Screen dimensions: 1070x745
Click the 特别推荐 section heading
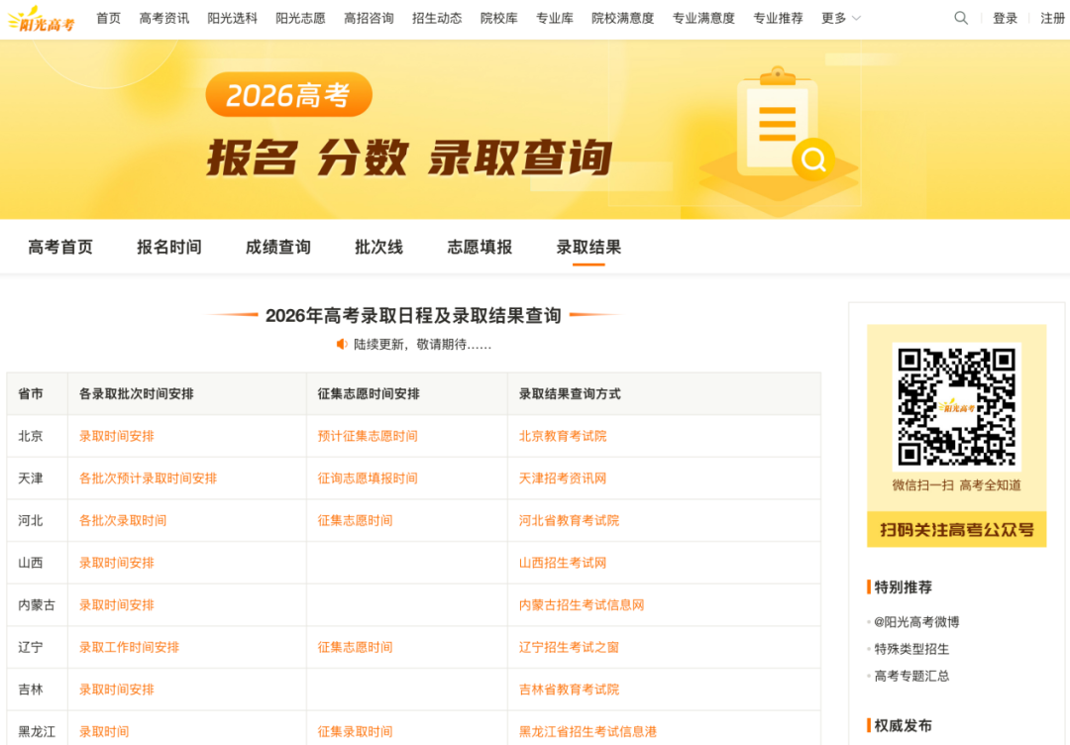[903, 587]
